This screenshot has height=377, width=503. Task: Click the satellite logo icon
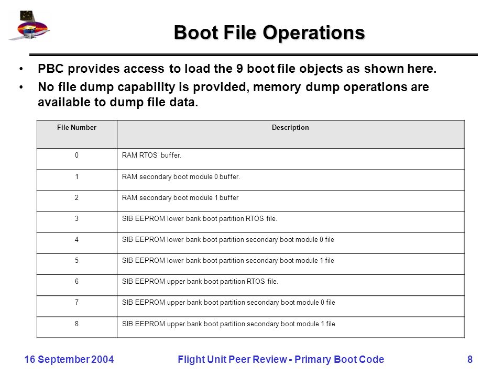pos(29,25)
